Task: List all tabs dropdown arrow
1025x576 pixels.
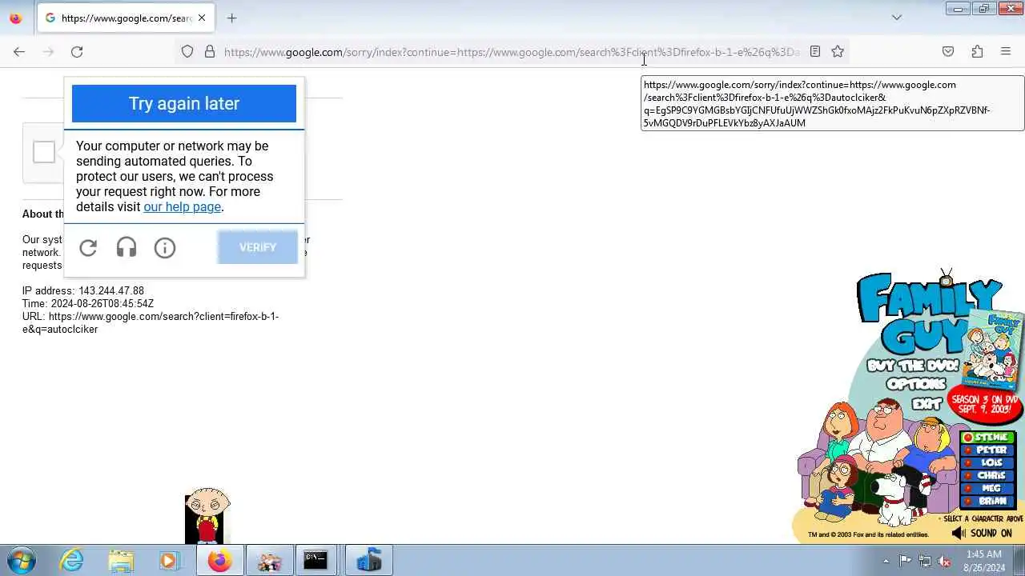Action: coord(897,18)
